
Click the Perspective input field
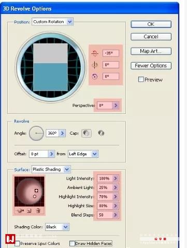pos(105,105)
